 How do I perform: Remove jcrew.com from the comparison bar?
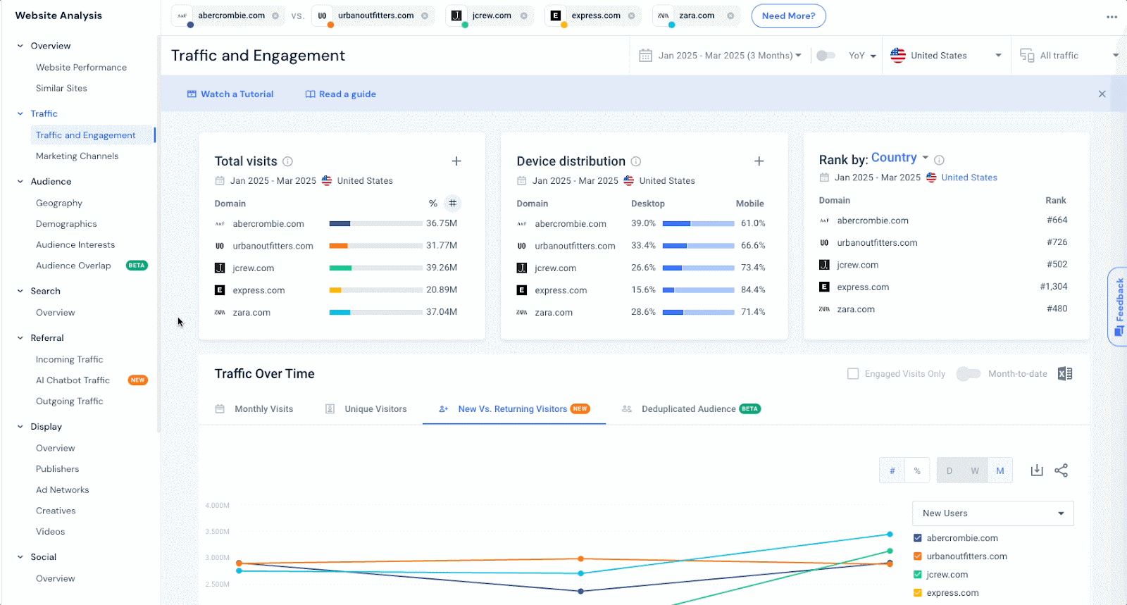(524, 15)
